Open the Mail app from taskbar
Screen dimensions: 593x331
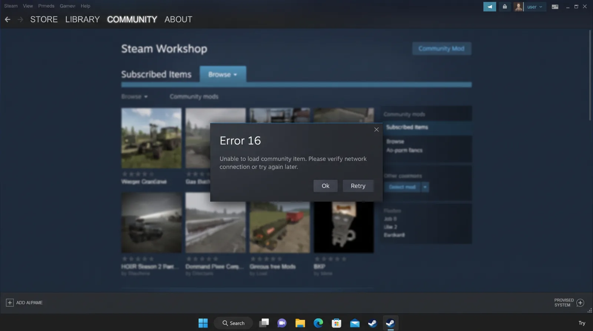pyautogui.click(x=355, y=323)
